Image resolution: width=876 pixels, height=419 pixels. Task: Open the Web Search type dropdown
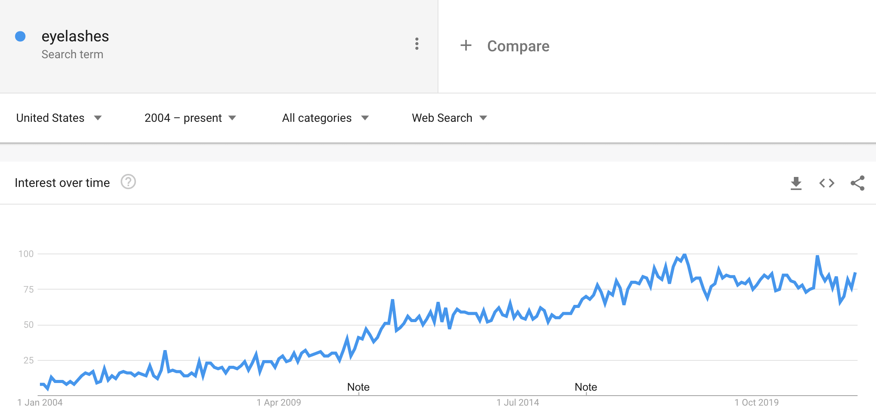450,118
